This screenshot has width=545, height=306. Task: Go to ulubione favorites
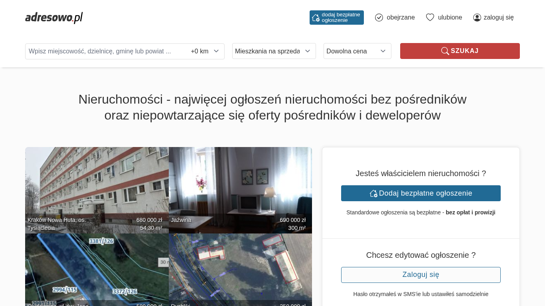click(x=450, y=18)
